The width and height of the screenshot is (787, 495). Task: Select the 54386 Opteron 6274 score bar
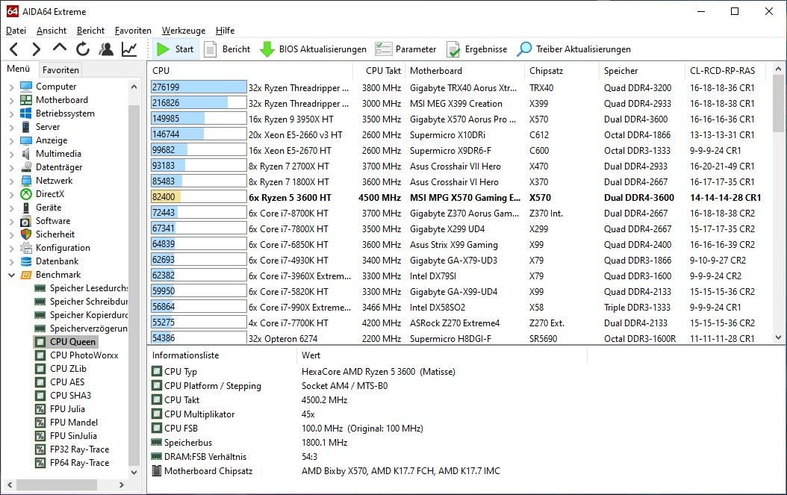[x=199, y=338]
